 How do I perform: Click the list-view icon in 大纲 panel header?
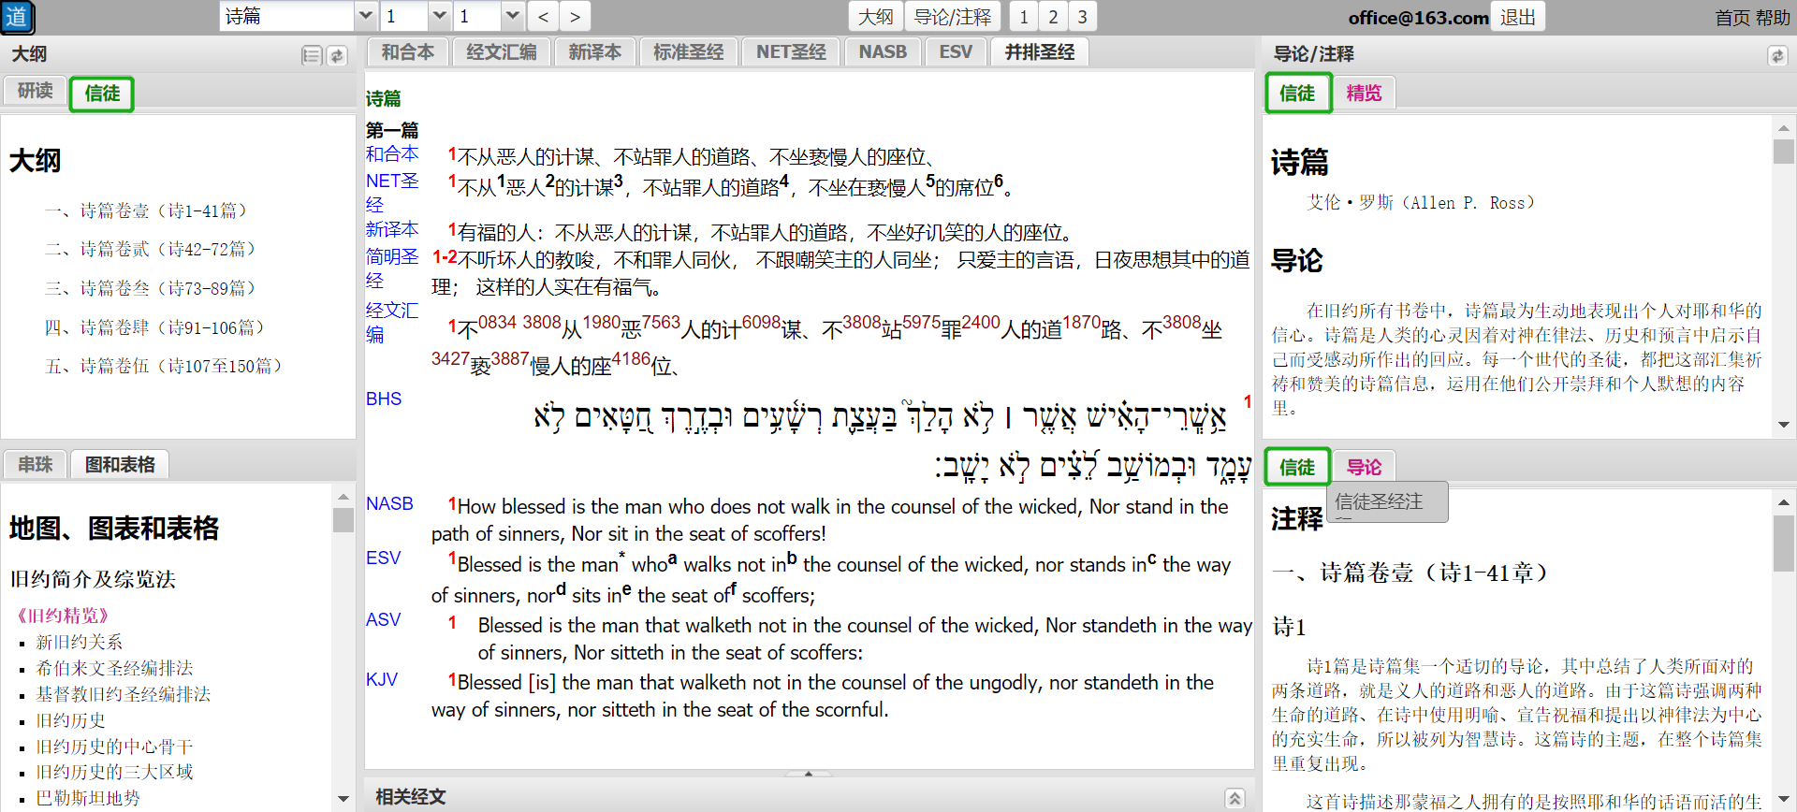pos(312,56)
